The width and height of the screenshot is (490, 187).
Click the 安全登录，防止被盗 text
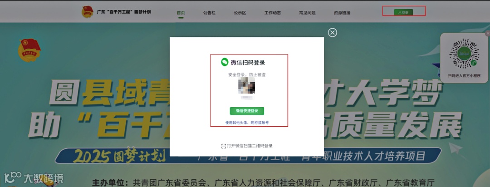[247, 75]
